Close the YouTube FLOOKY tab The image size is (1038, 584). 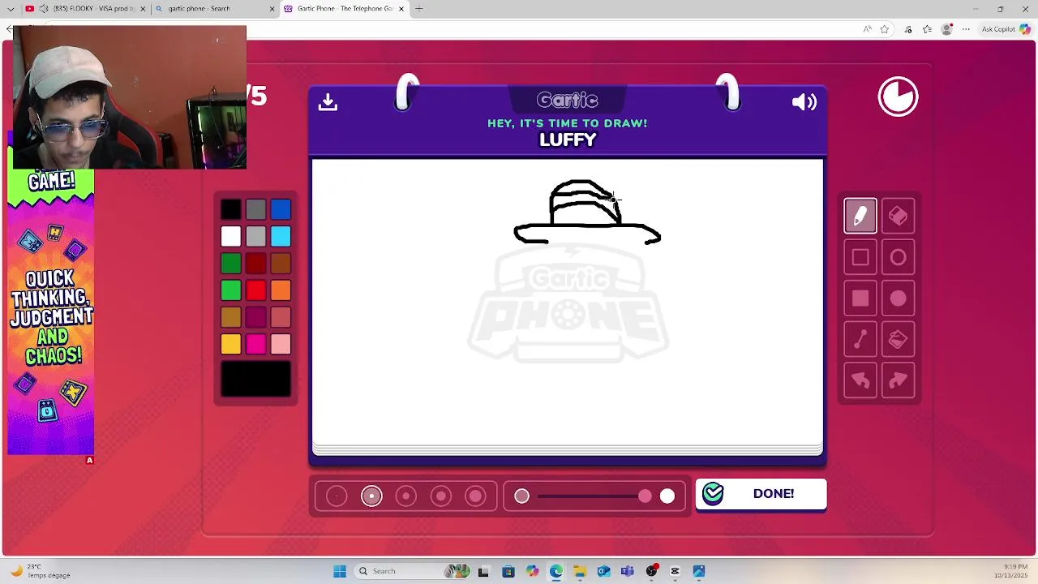coord(143,8)
